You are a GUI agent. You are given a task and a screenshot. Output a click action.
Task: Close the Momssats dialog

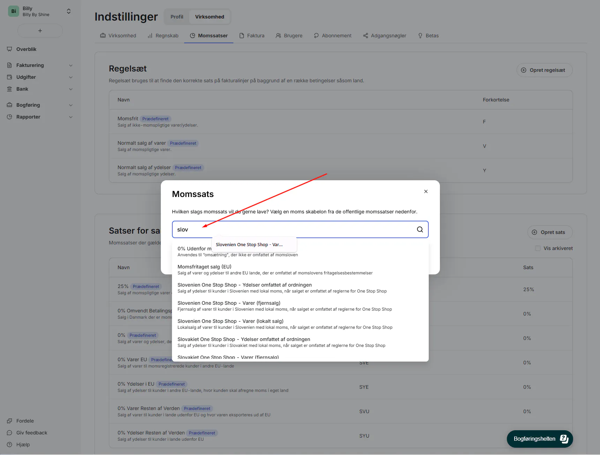pyautogui.click(x=426, y=191)
